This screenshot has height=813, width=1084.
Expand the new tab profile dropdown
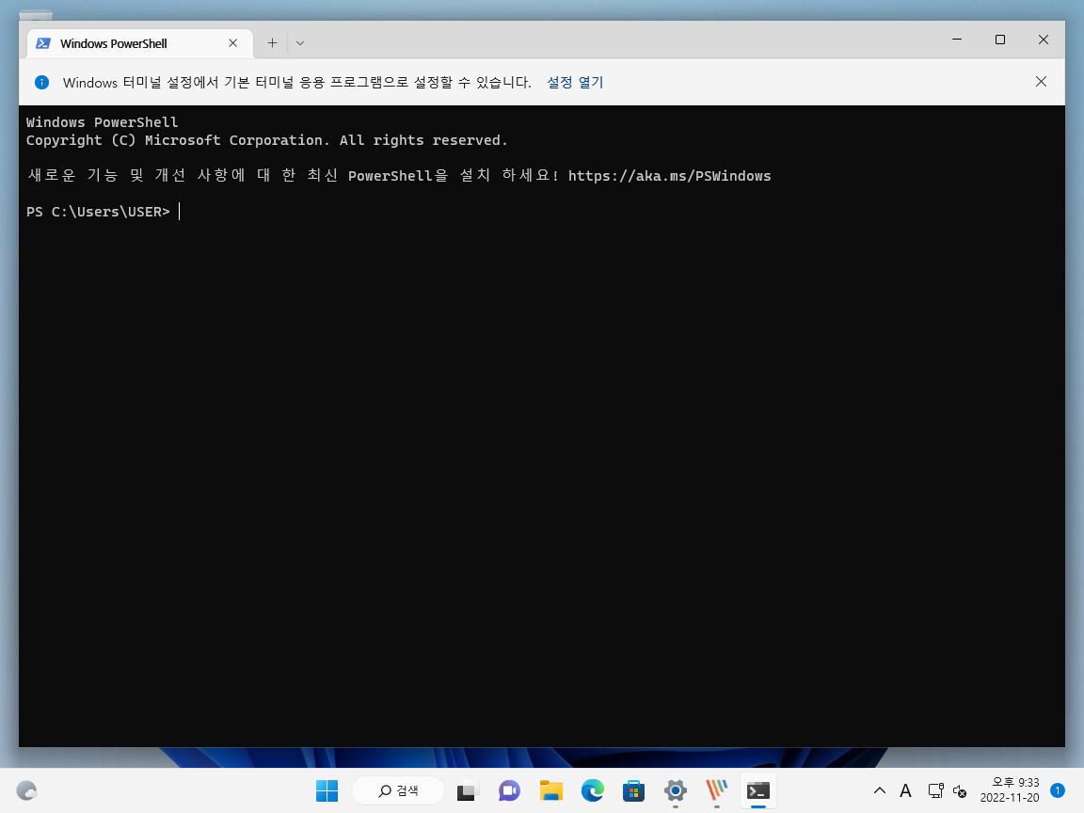pyautogui.click(x=300, y=43)
